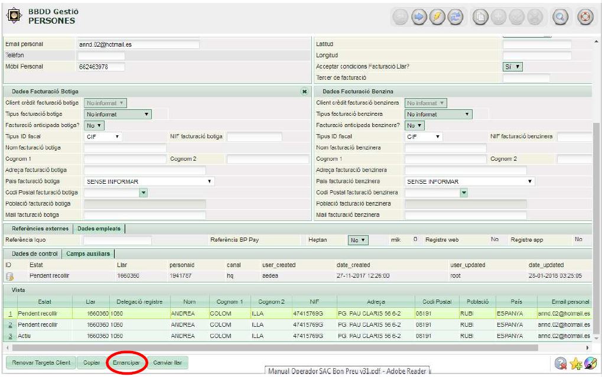Open help with the lifebuoy icon
This screenshot has width=602, height=377.
(585, 18)
